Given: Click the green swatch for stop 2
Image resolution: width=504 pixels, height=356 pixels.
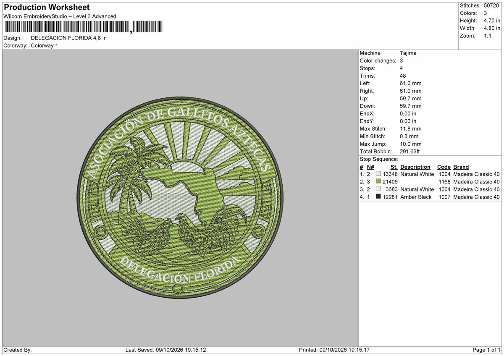Looking at the screenshot, I should pyautogui.click(x=378, y=181).
